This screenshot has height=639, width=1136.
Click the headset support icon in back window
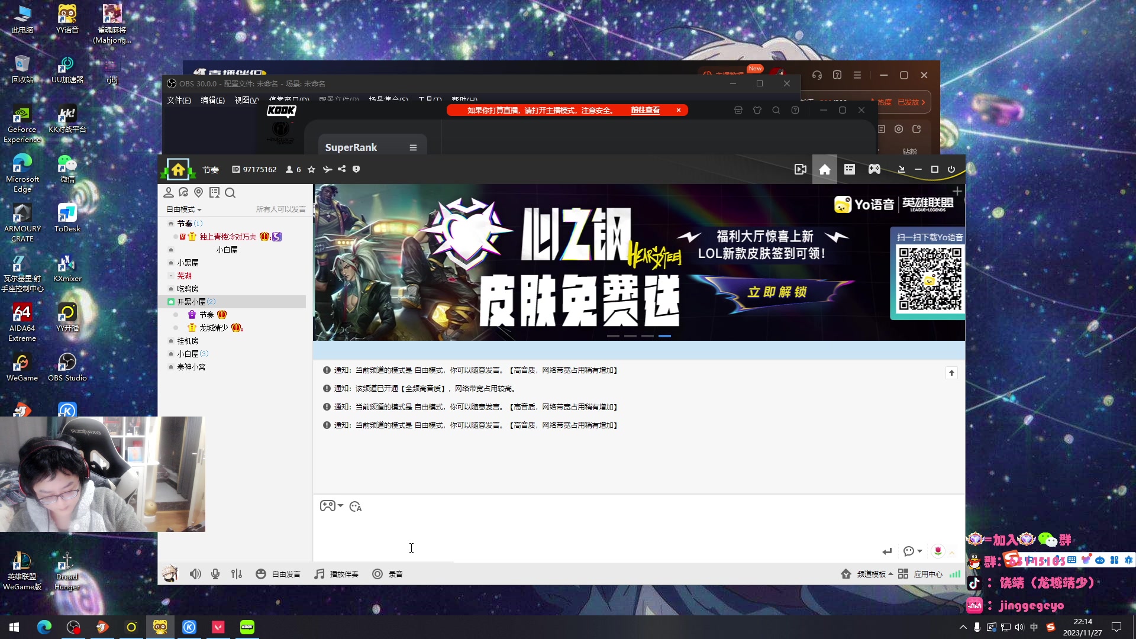817,75
